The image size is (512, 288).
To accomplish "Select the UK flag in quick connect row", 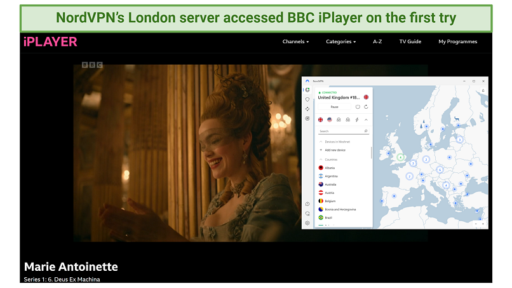I will click(320, 120).
